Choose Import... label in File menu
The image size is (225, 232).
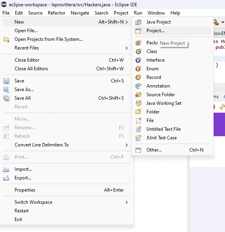point(23,169)
